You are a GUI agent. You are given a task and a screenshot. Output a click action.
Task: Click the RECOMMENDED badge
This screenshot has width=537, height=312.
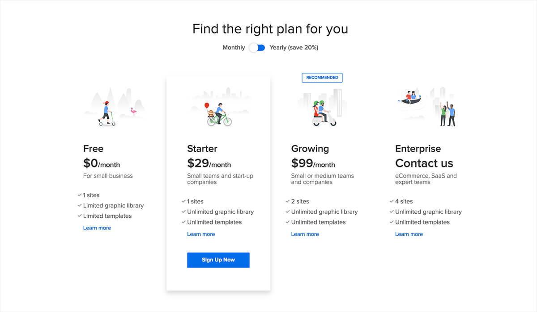click(322, 78)
